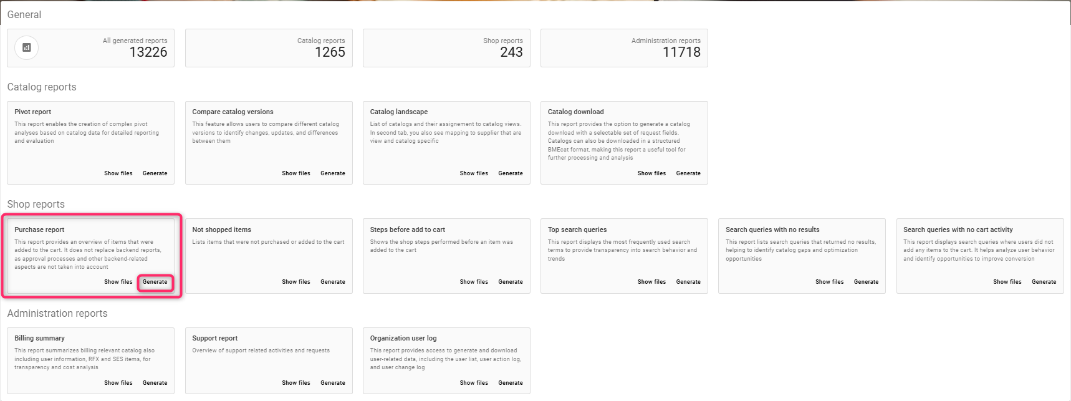
Task: Show files for Pivot report
Action: coord(118,173)
